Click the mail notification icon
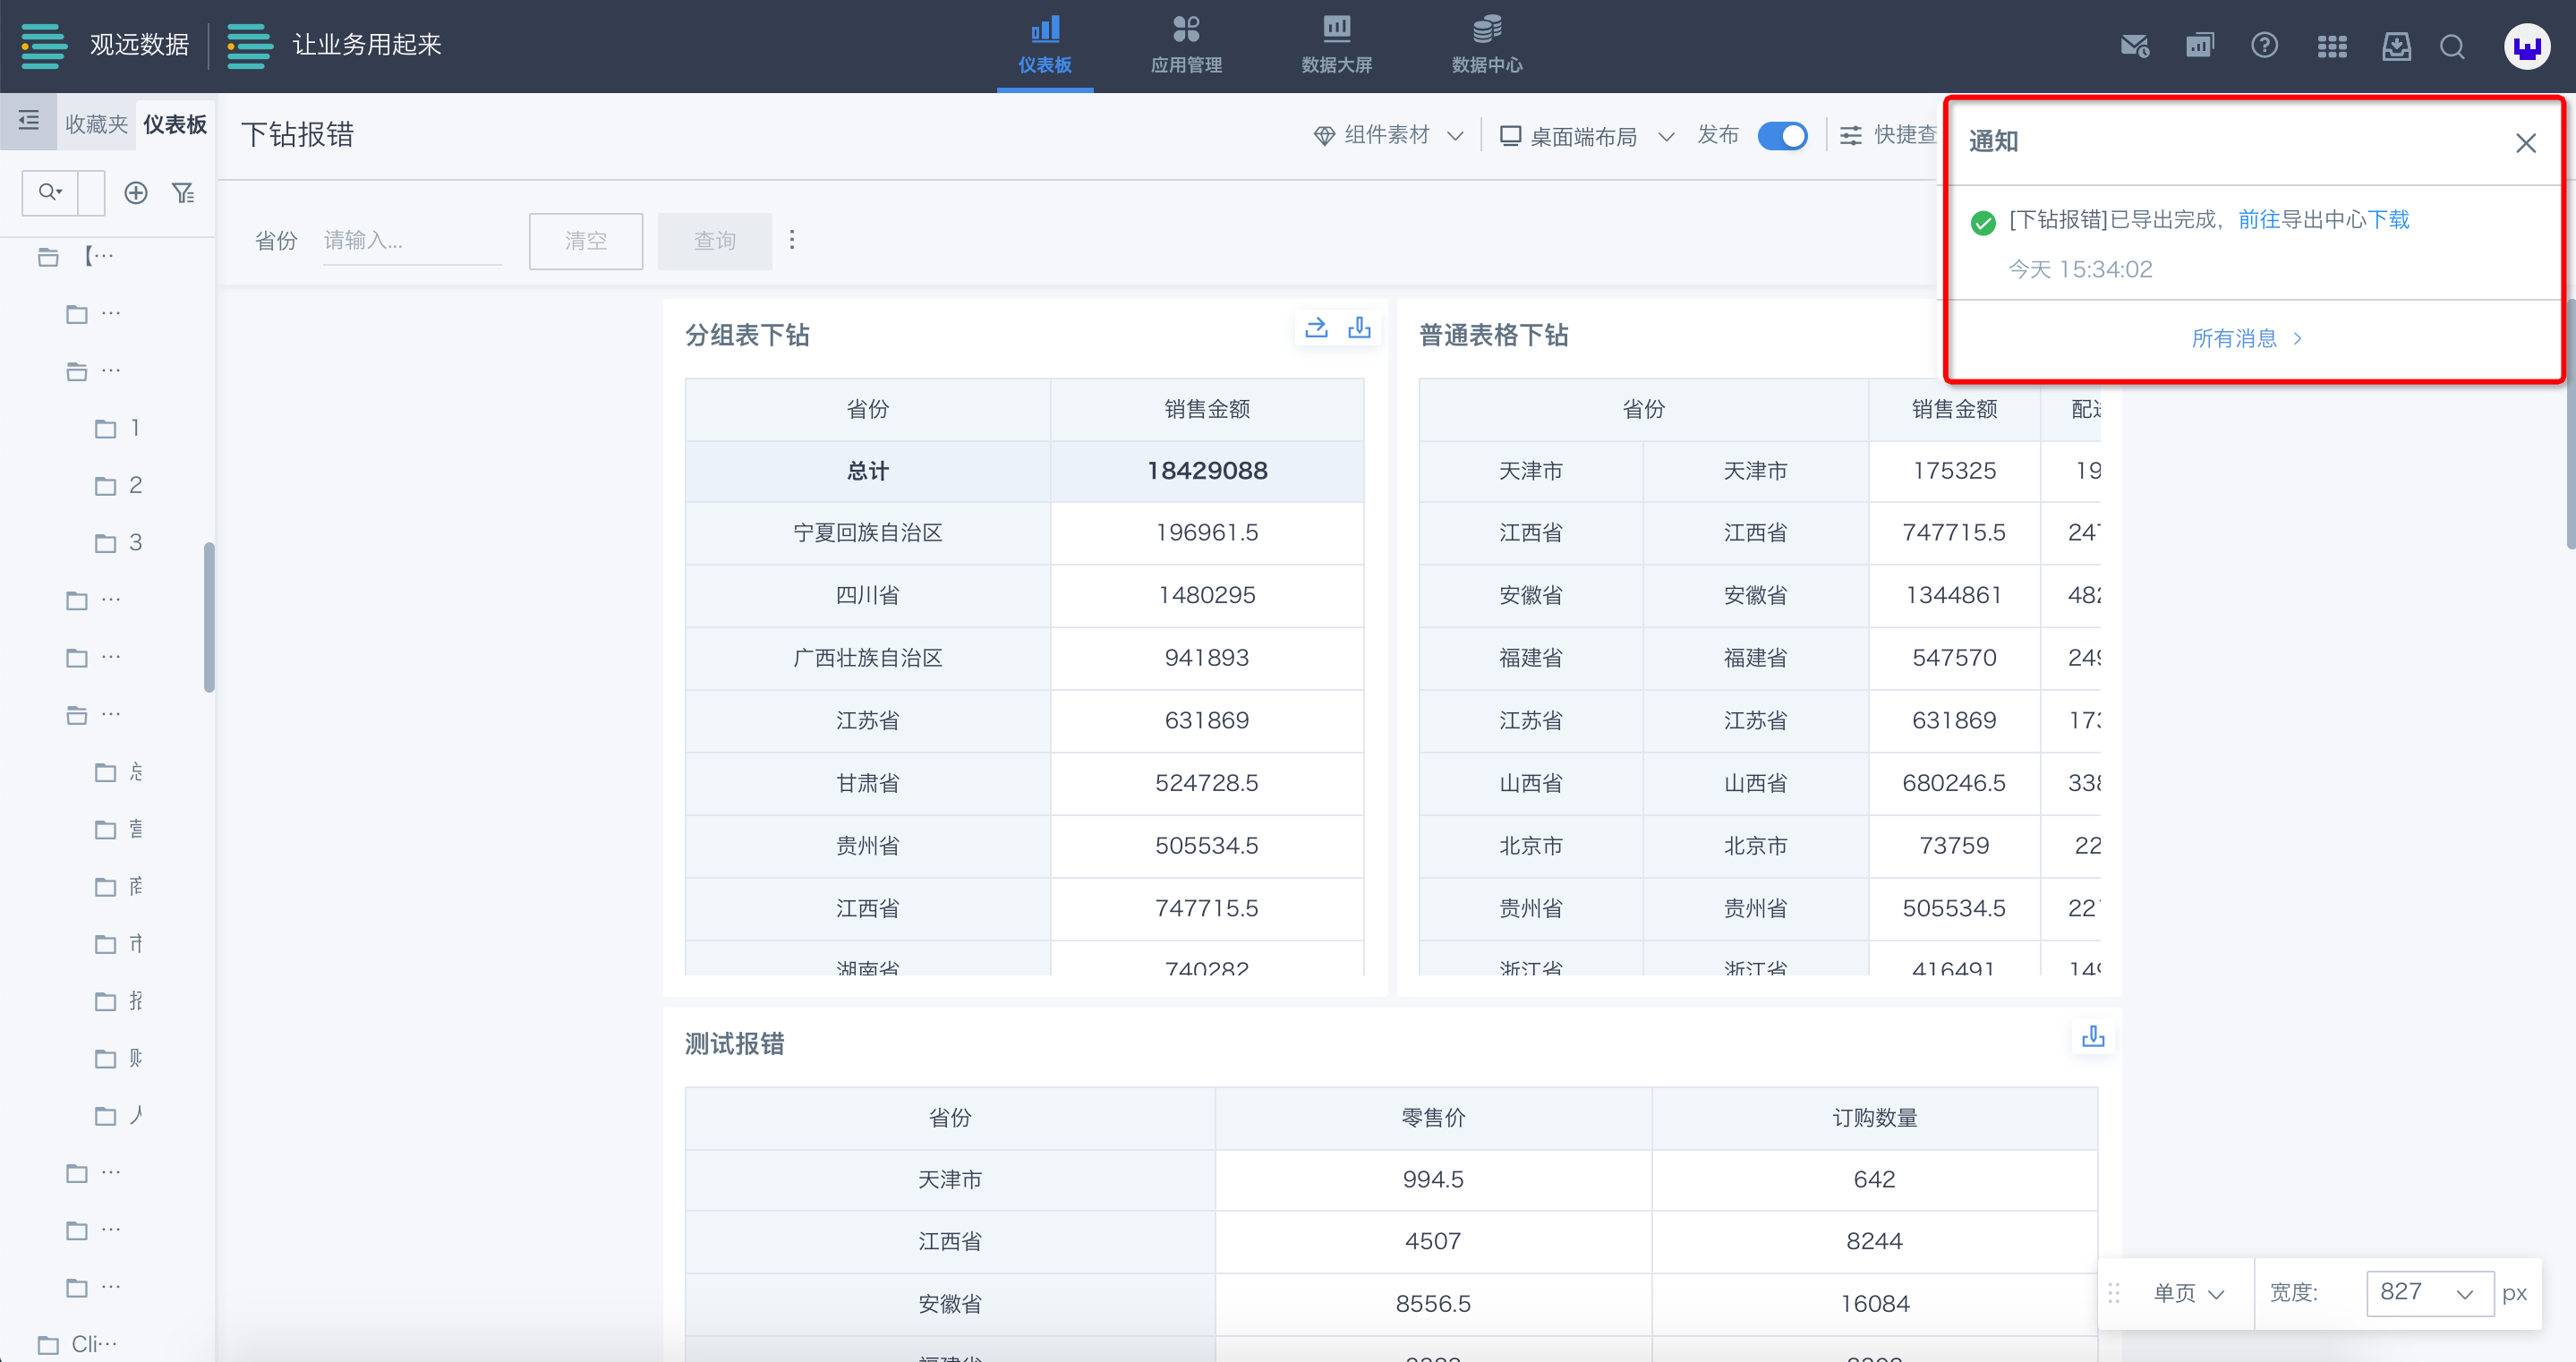Image resolution: width=2576 pixels, height=1362 pixels. [x=2134, y=46]
